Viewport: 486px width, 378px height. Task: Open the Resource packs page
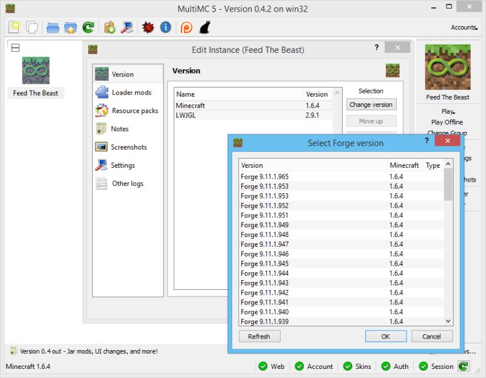click(128, 111)
